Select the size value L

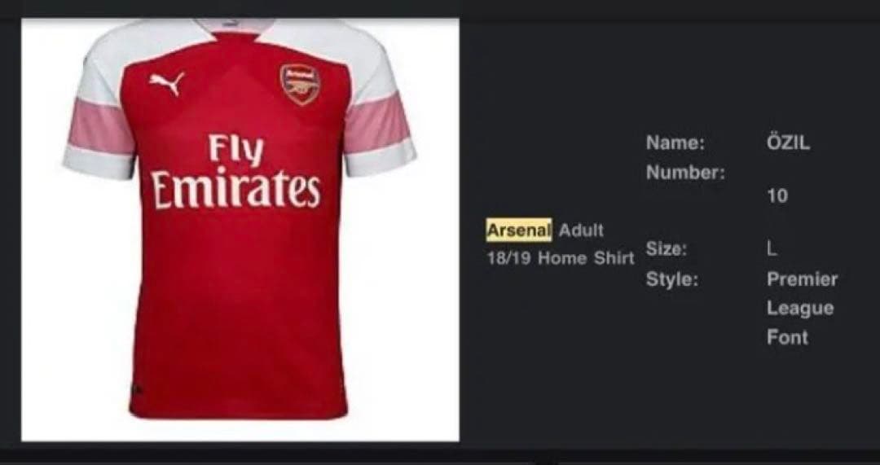pyautogui.click(x=771, y=249)
